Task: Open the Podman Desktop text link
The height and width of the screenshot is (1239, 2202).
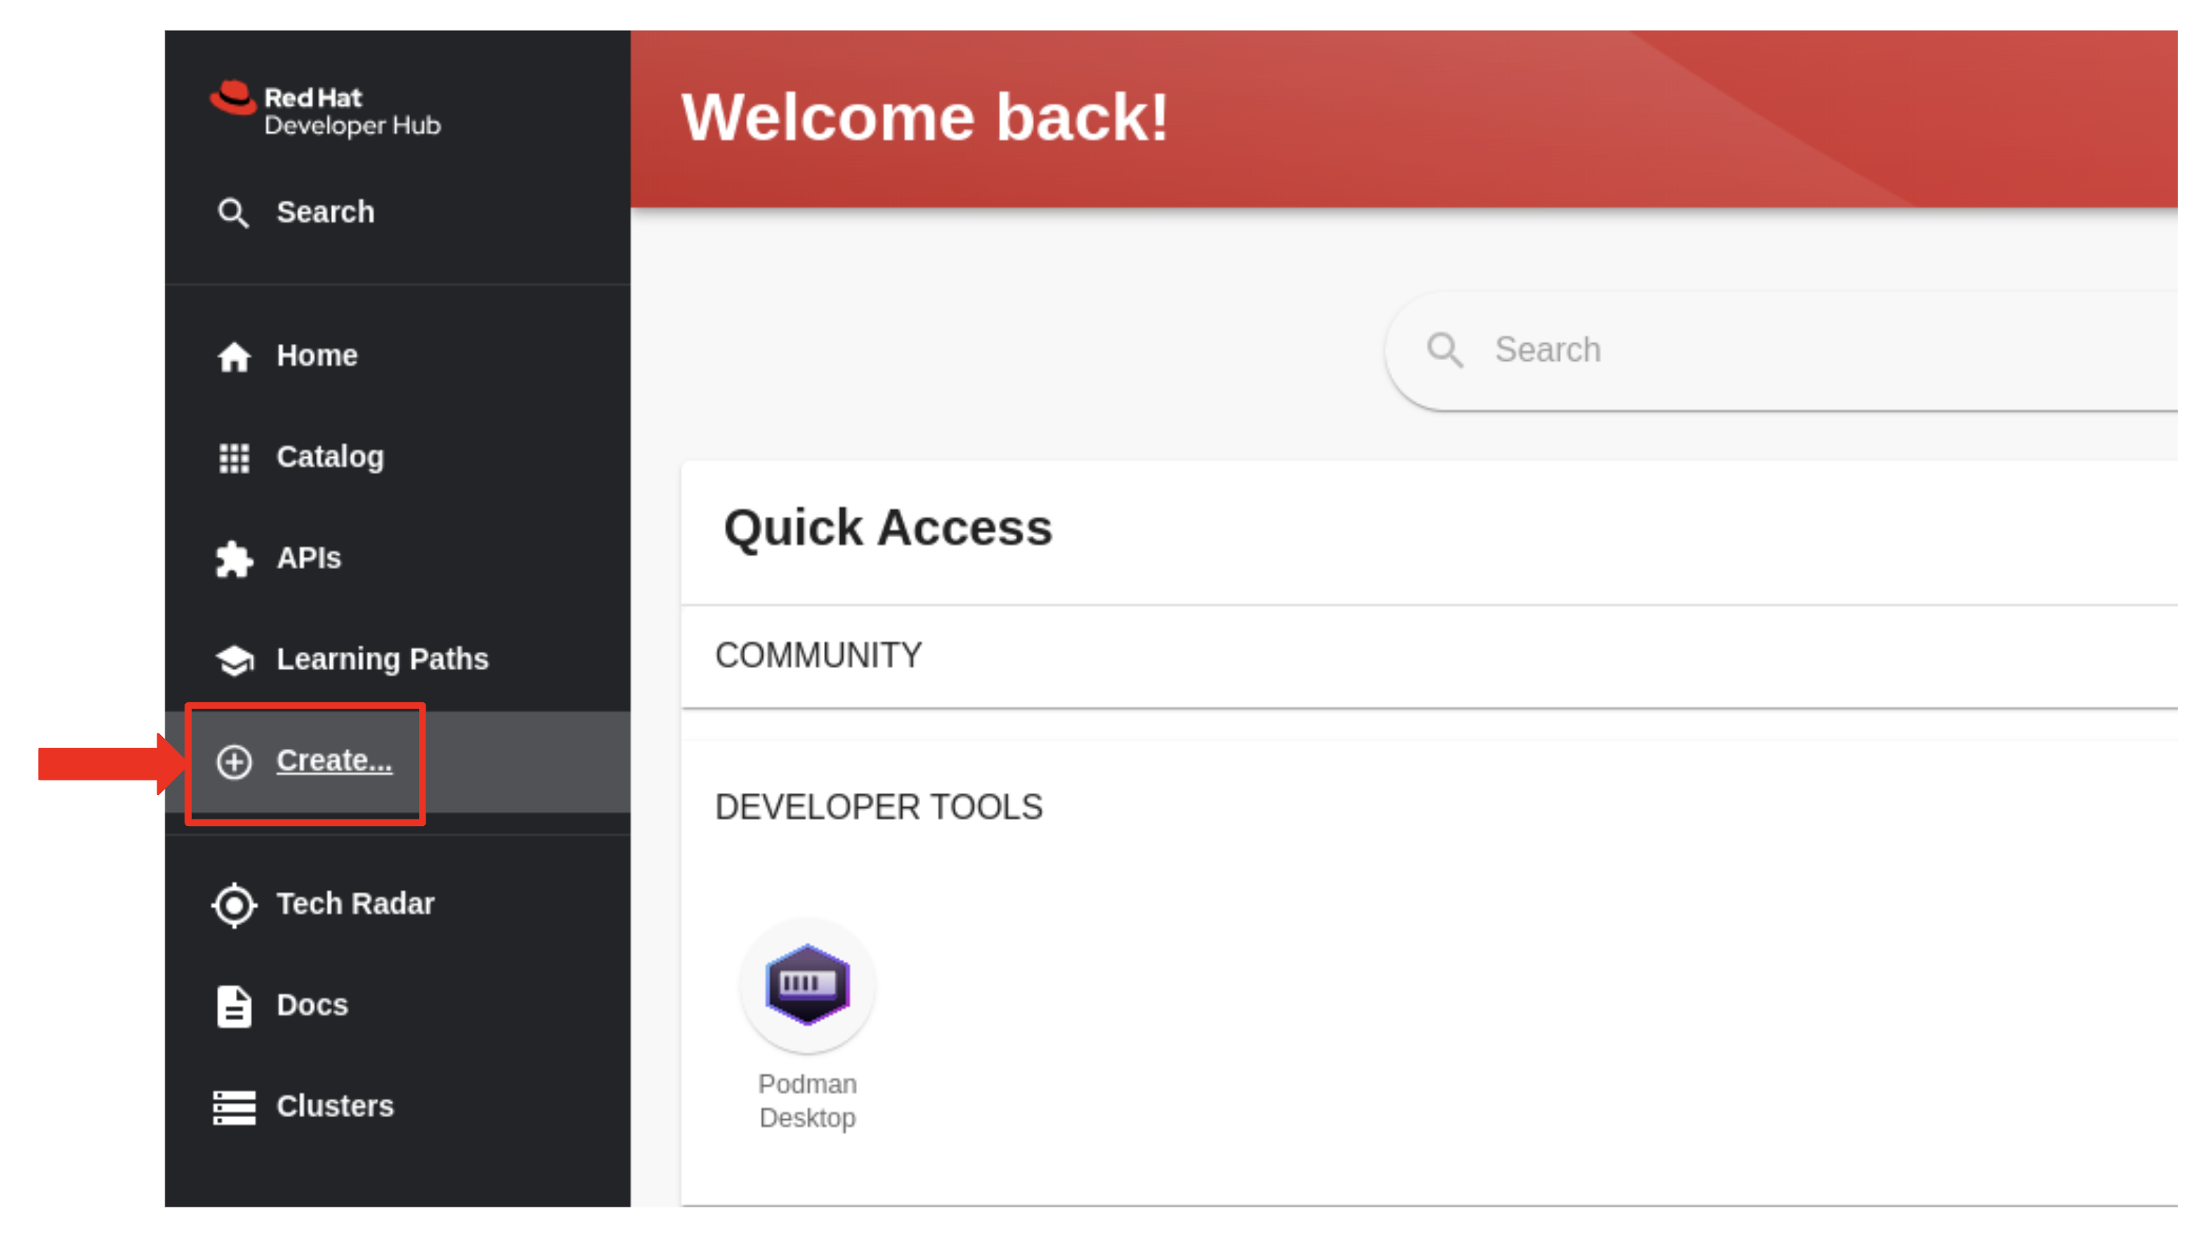Action: [x=807, y=1102]
